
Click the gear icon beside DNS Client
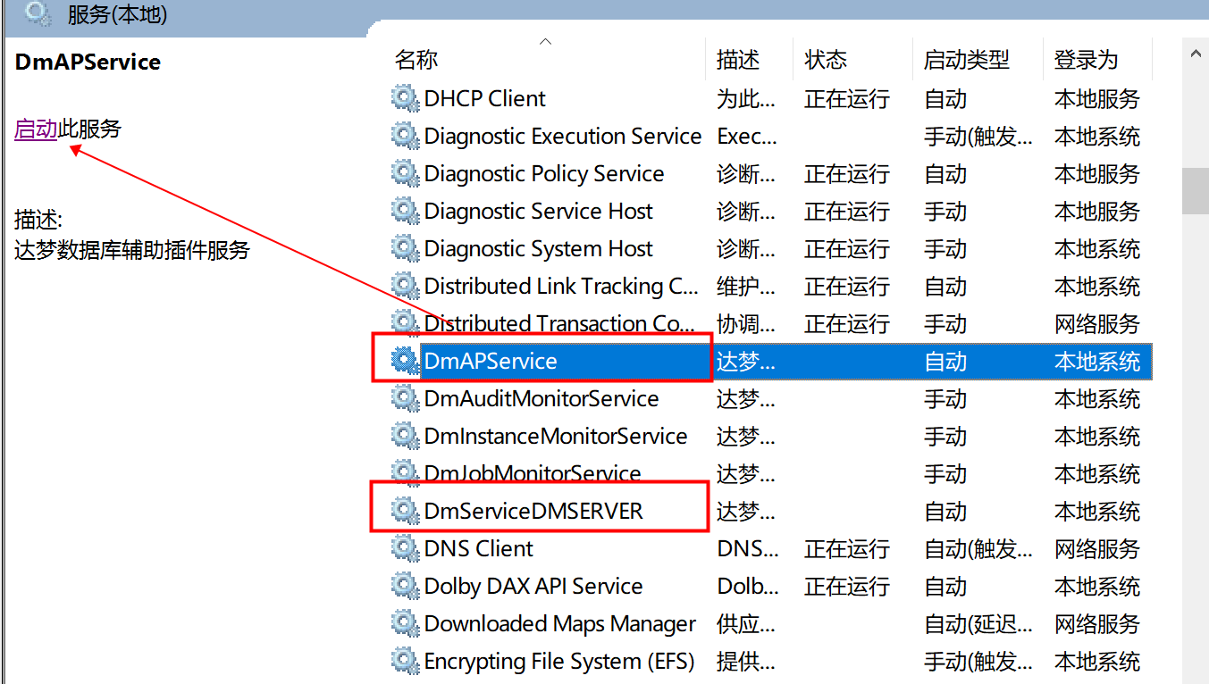pyautogui.click(x=406, y=548)
